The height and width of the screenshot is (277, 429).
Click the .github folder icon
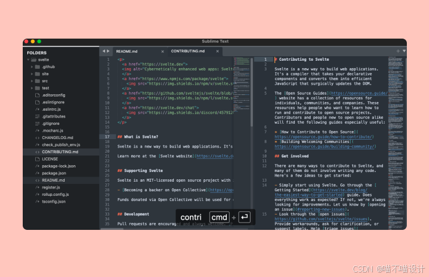point(38,67)
